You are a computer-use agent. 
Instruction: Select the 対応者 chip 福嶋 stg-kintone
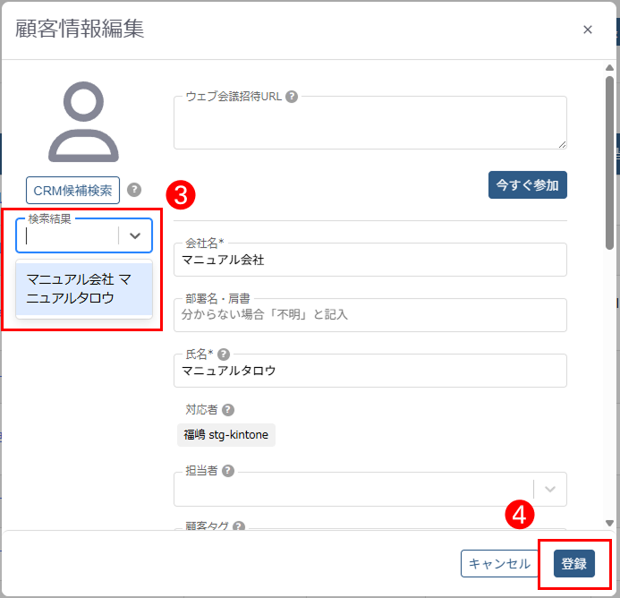(226, 436)
